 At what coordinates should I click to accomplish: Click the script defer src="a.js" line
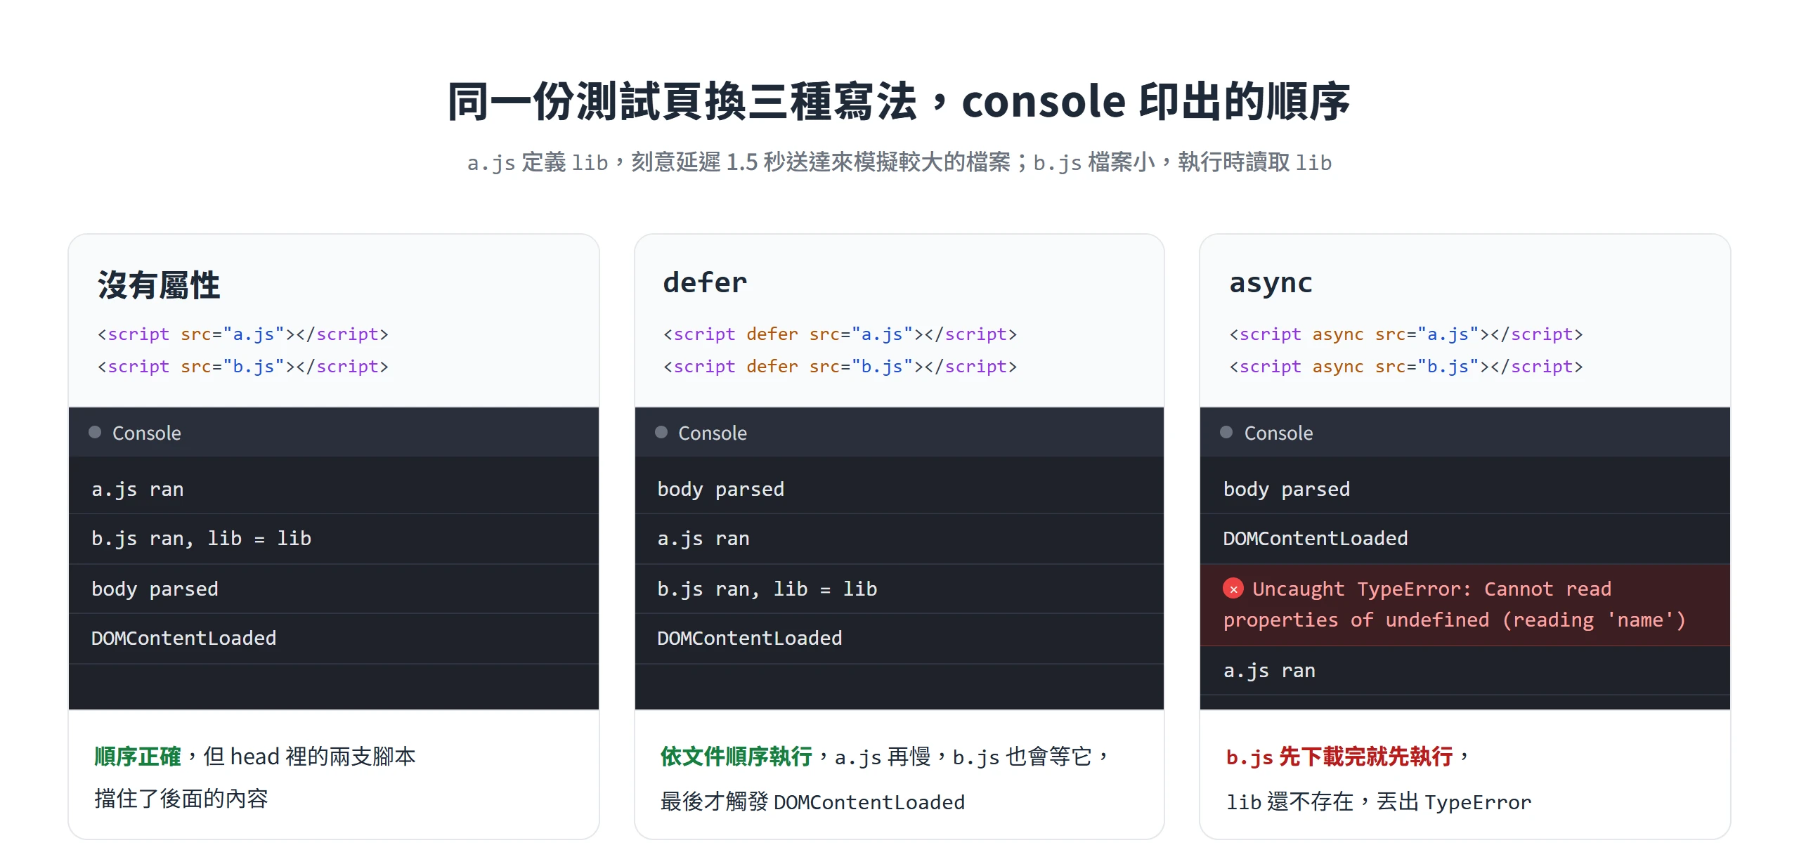click(x=840, y=334)
